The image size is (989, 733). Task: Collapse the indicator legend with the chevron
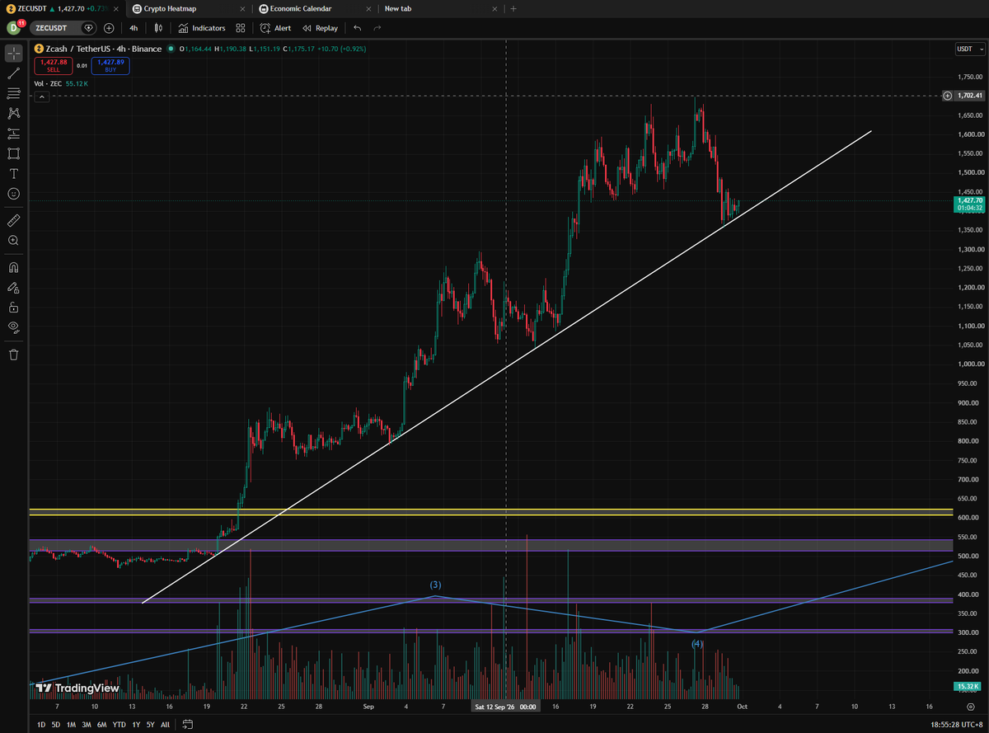point(42,96)
